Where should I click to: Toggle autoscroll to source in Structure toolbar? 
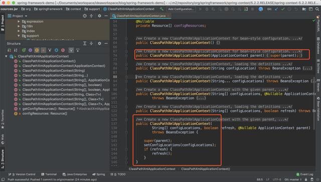(x=71, y=50)
